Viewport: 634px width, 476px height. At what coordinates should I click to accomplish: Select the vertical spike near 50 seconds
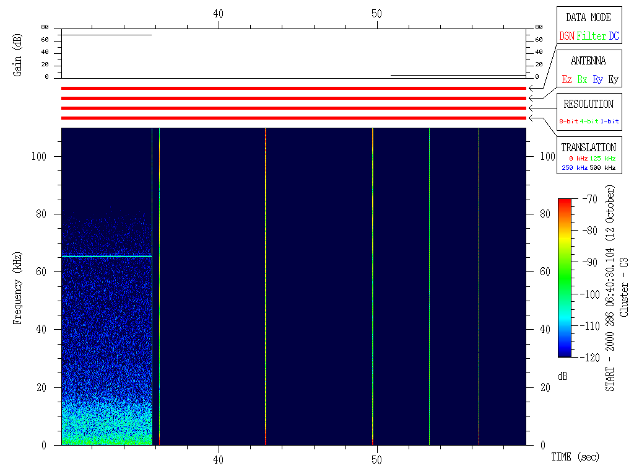click(x=373, y=285)
